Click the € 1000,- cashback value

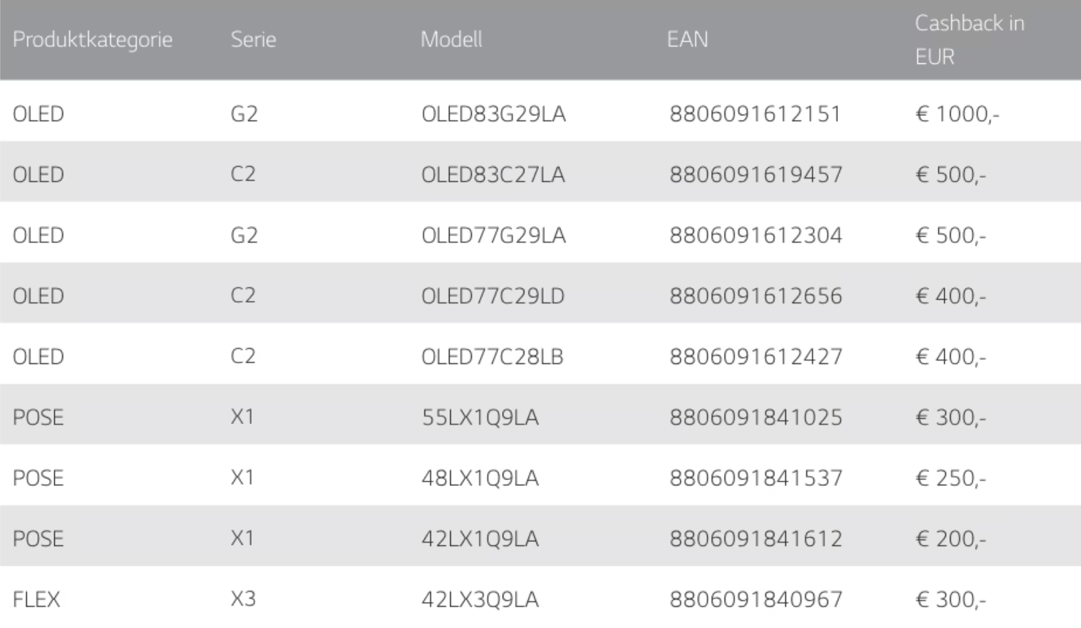[x=956, y=114]
